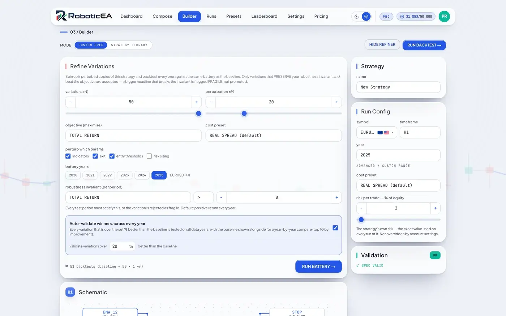Uncheck the indicators checkbox
506x316 pixels.
pyautogui.click(x=68, y=156)
